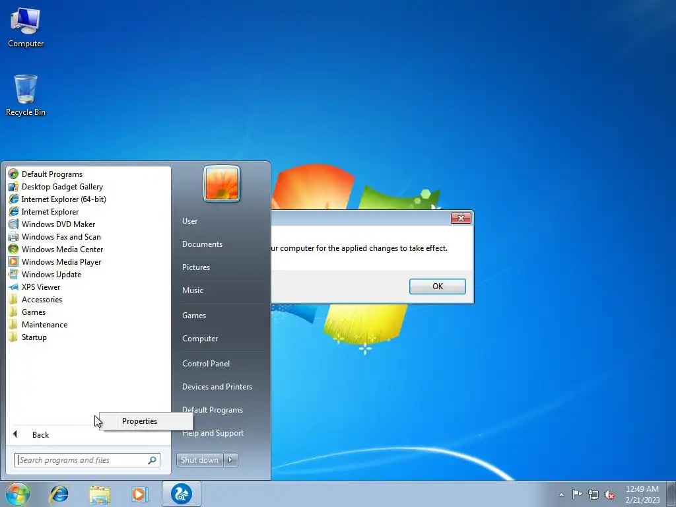
Task: Open Music from the Start menu
Action: [x=192, y=290]
